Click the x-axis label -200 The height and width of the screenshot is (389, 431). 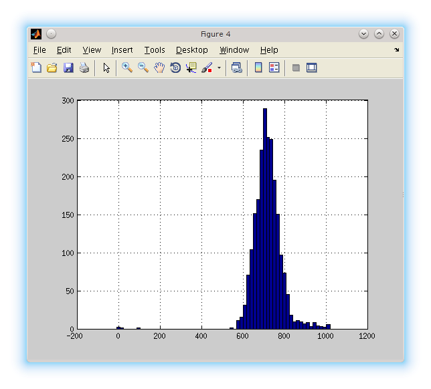click(74, 336)
